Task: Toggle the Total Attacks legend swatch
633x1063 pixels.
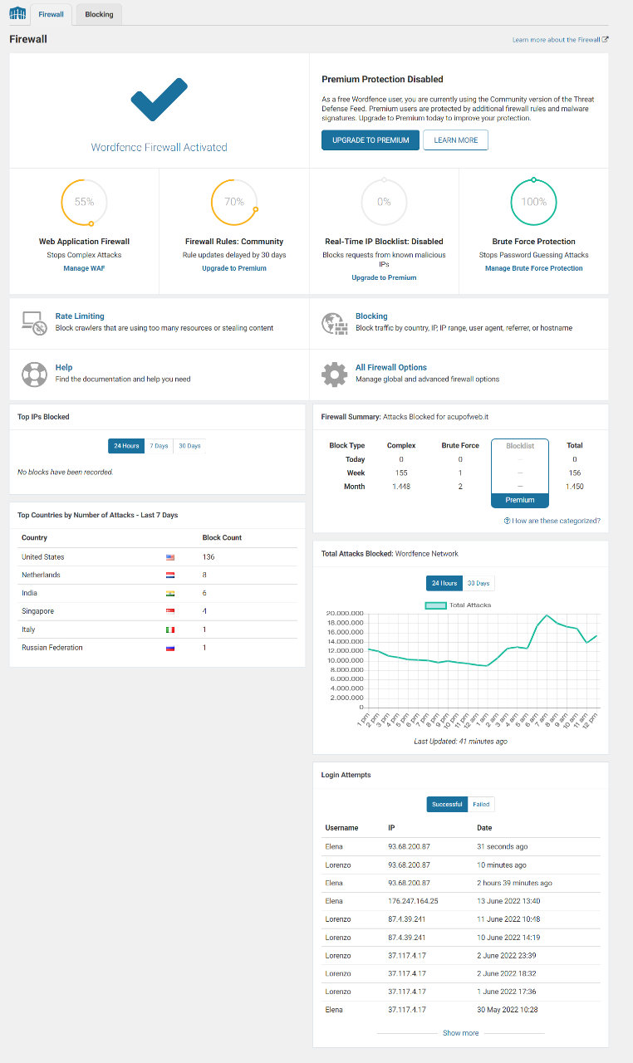Action: (x=435, y=605)
